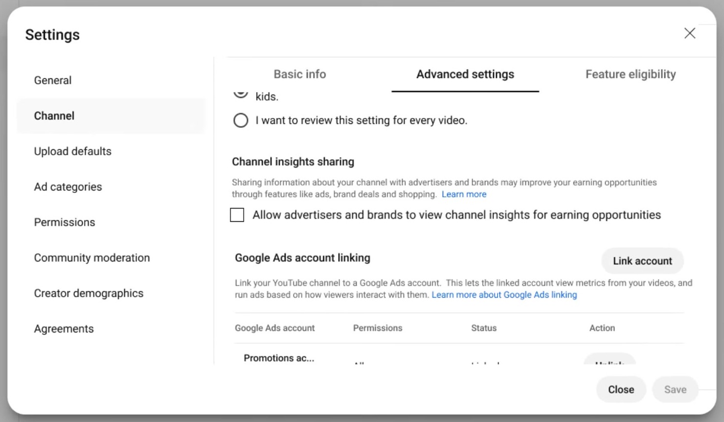This screenshot has width=724, height=422.
Task: Click the Google Ads account column header
Action: (x=275, y=328)
